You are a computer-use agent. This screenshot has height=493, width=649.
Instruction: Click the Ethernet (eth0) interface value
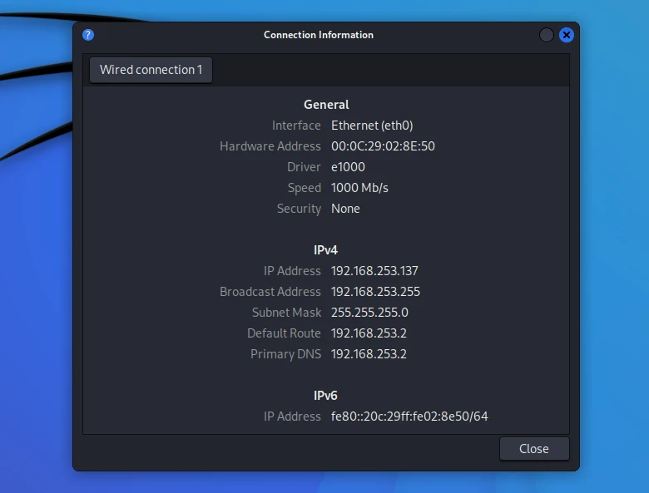[x=372, y=126]
